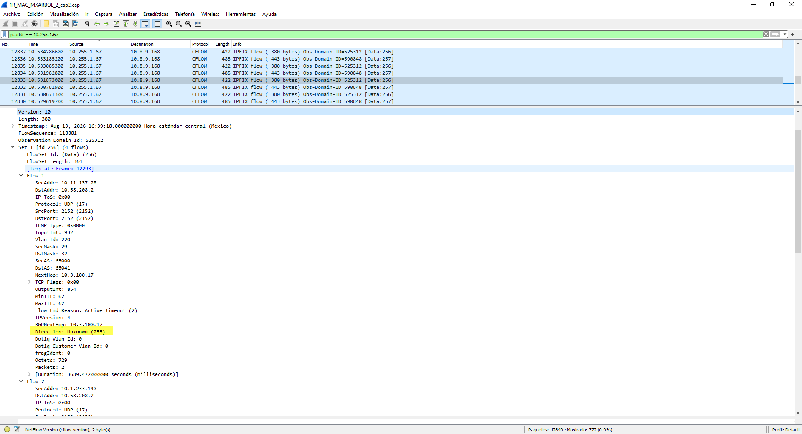Collapse the Flow 1 tree node

21,176
